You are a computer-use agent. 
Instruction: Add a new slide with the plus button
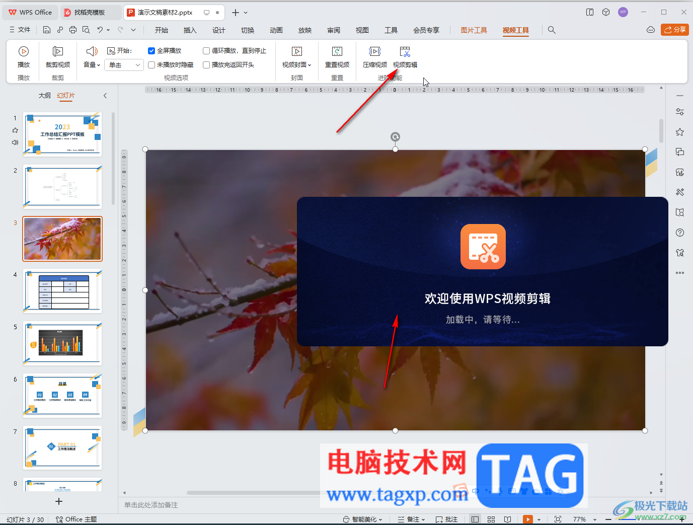tap(59, 501)
